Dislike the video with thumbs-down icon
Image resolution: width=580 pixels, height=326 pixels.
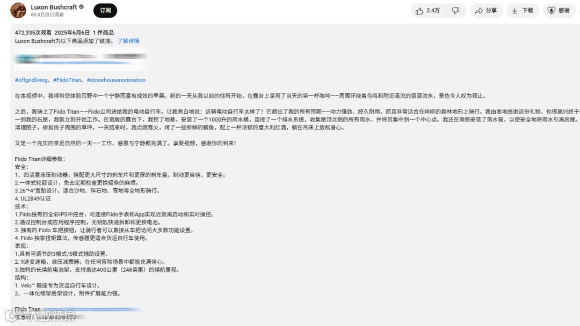click(x=456, y=11)
